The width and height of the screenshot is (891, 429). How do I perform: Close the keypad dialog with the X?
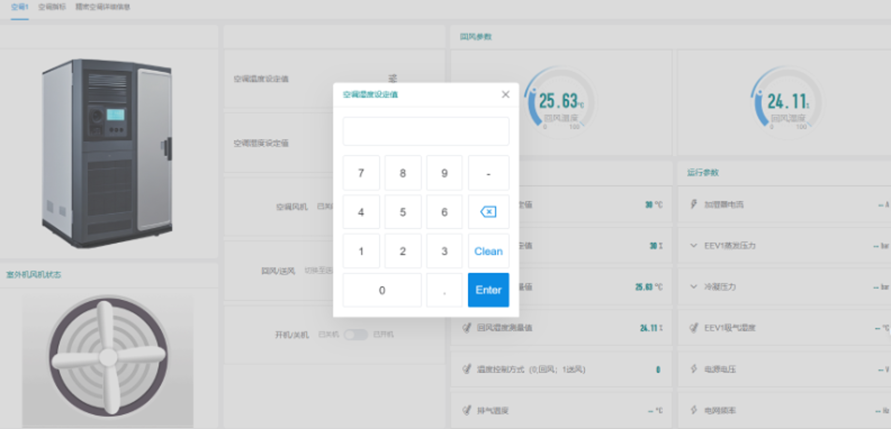505,94
